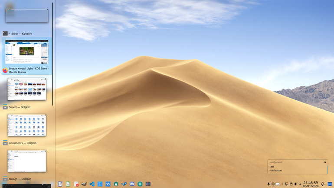Switch to Documents — Dolphin window
This screenshot has height=188, width=334.
pos(27,129)
